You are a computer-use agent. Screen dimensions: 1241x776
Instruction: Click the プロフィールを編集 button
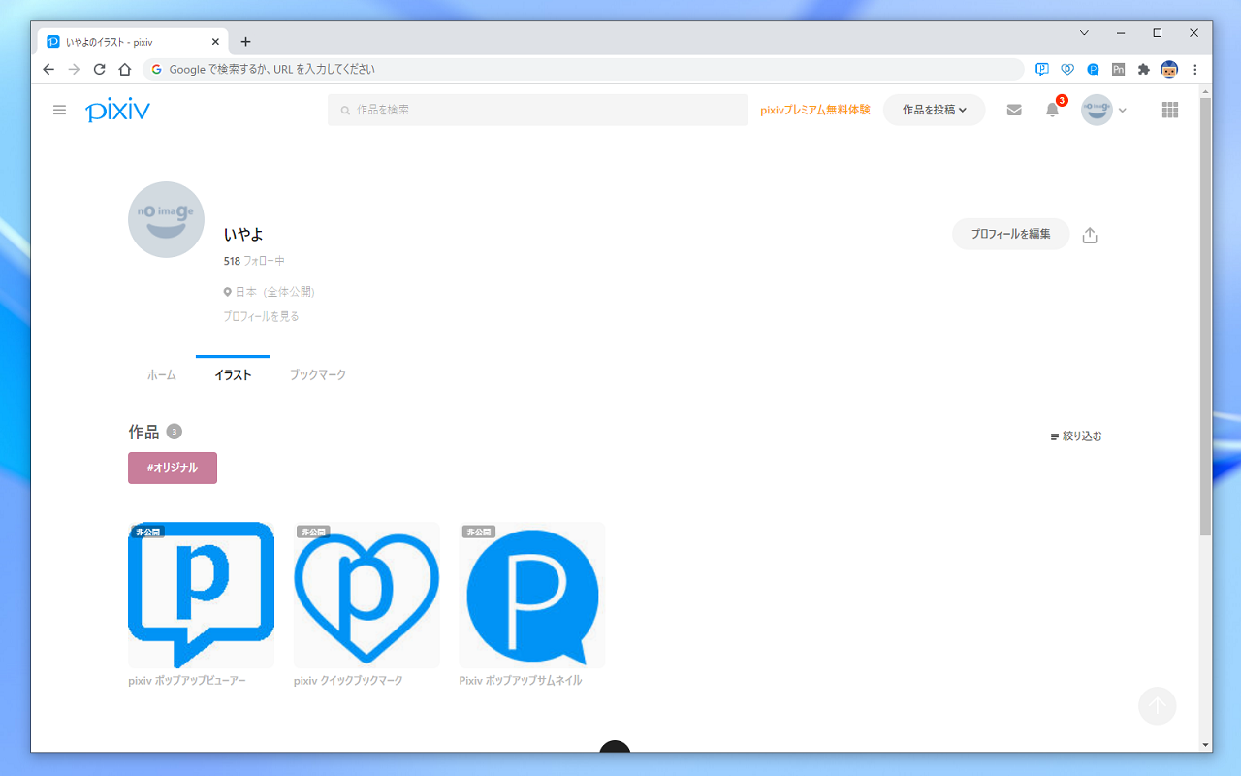pos(1010,235)
